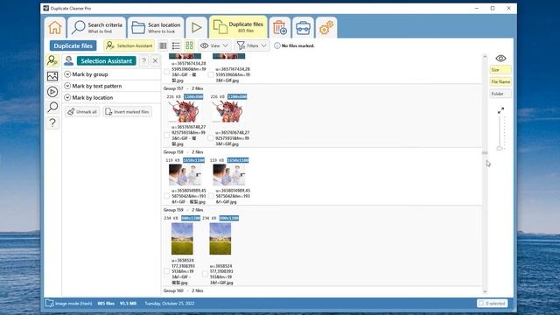The image size is (560, 315).
Task: Click the scrollbar down arrow
Action: 485,291
